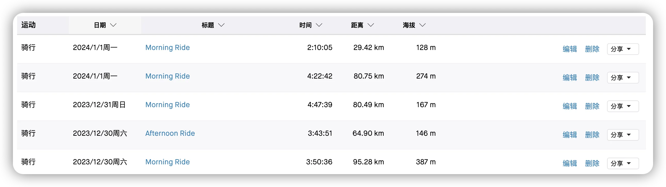Viewport: 666px width, 187px height.
Task: Sort by 海拔 column header chevron
Action: tap(422, 25)
